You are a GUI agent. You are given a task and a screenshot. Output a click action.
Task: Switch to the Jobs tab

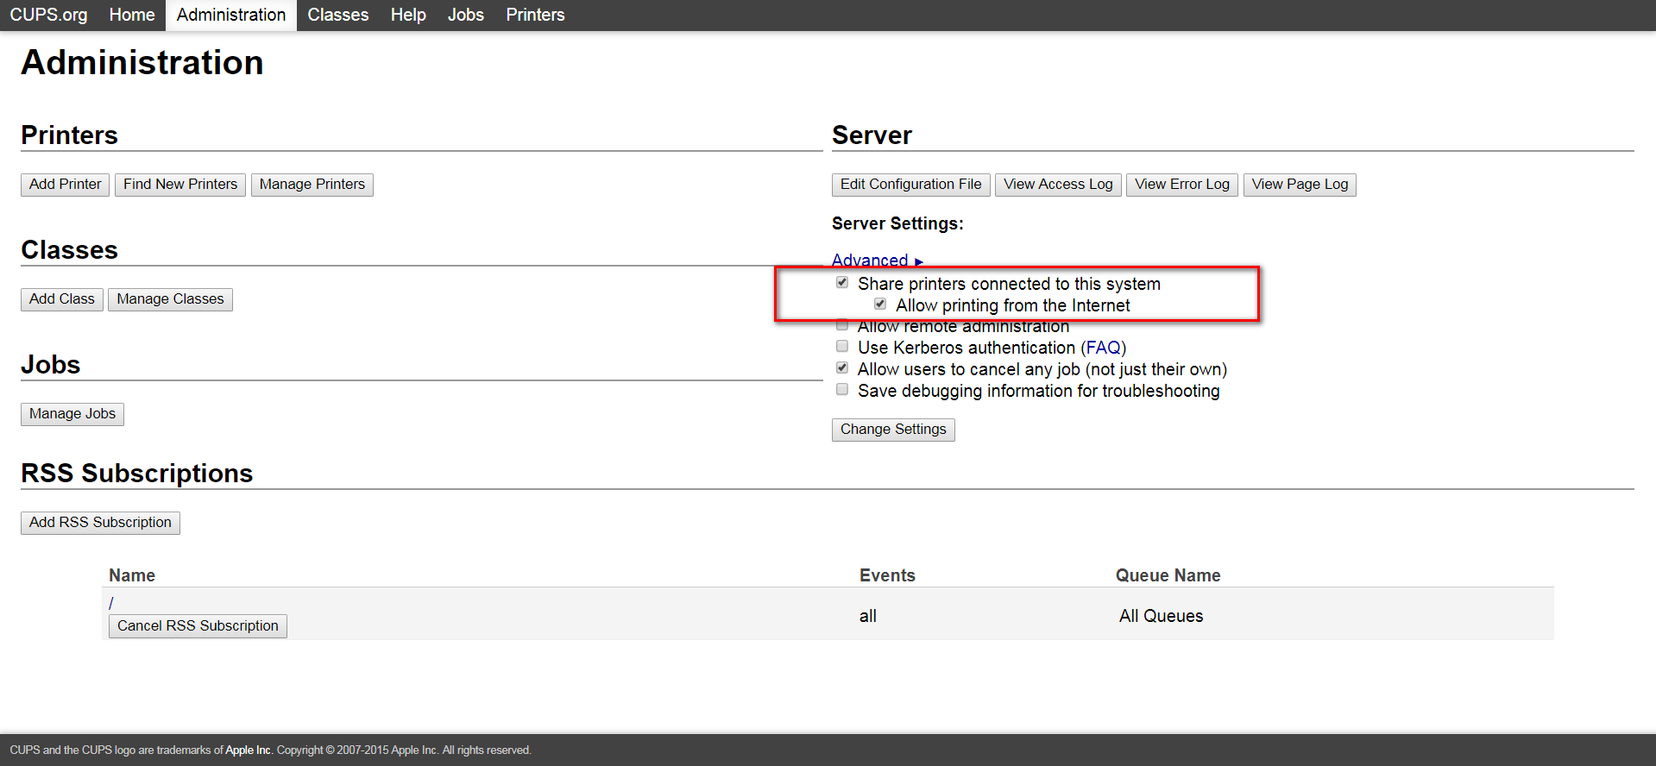pos(466,15)
